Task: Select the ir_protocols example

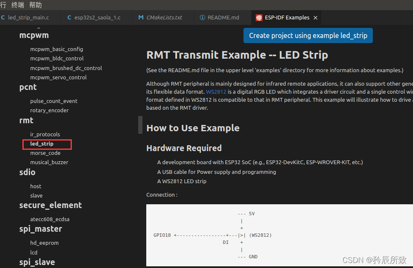Action: click(45, 134)
